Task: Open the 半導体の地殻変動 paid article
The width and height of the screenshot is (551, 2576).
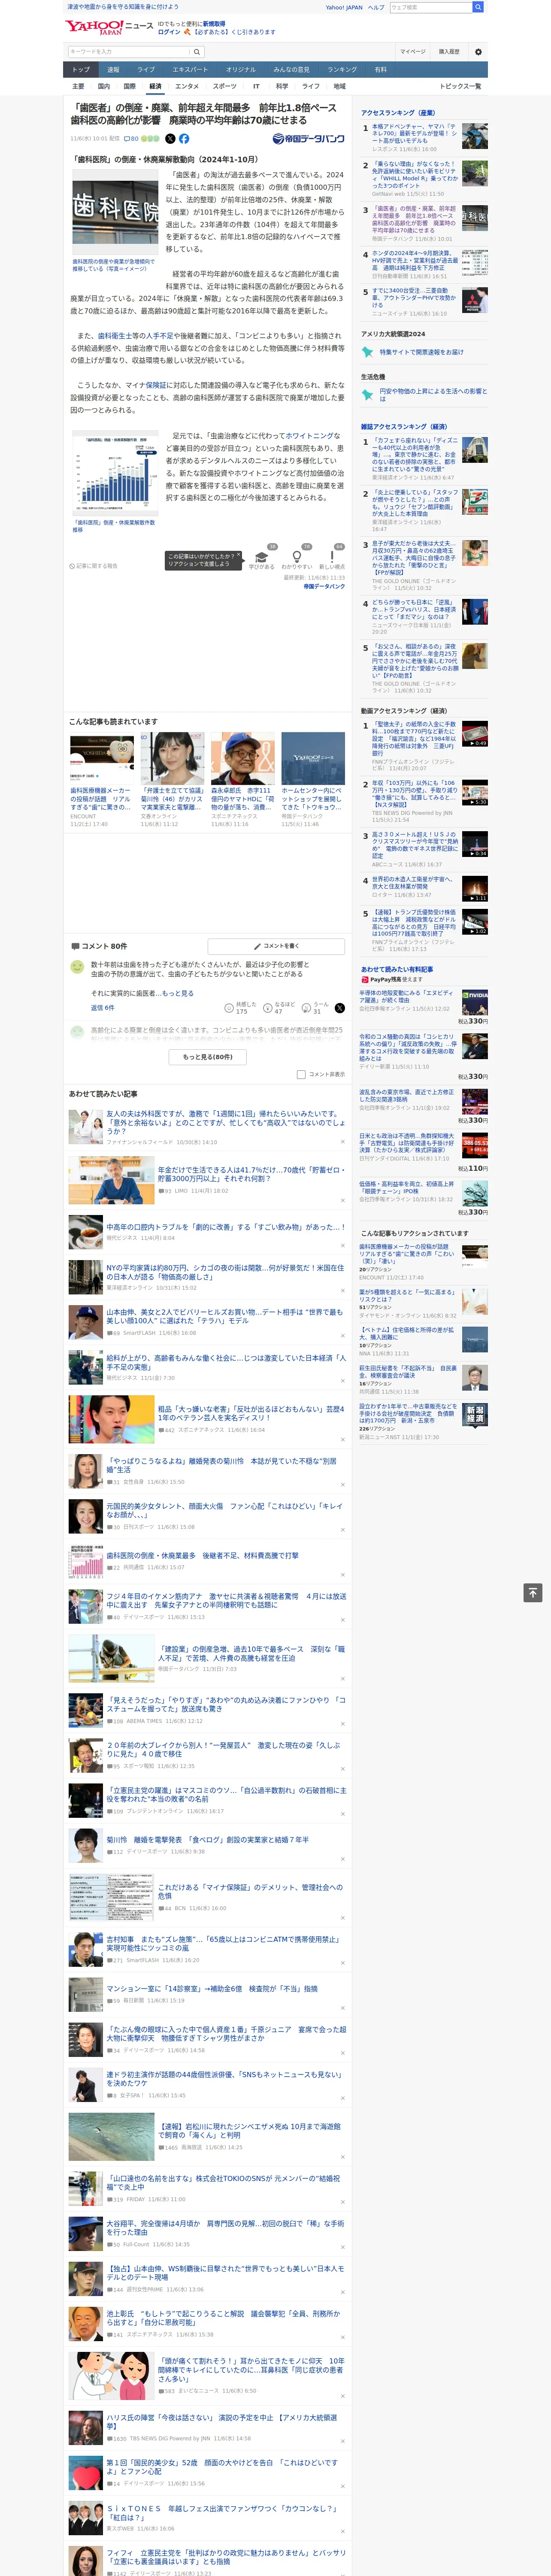Action: coord(407,997)
